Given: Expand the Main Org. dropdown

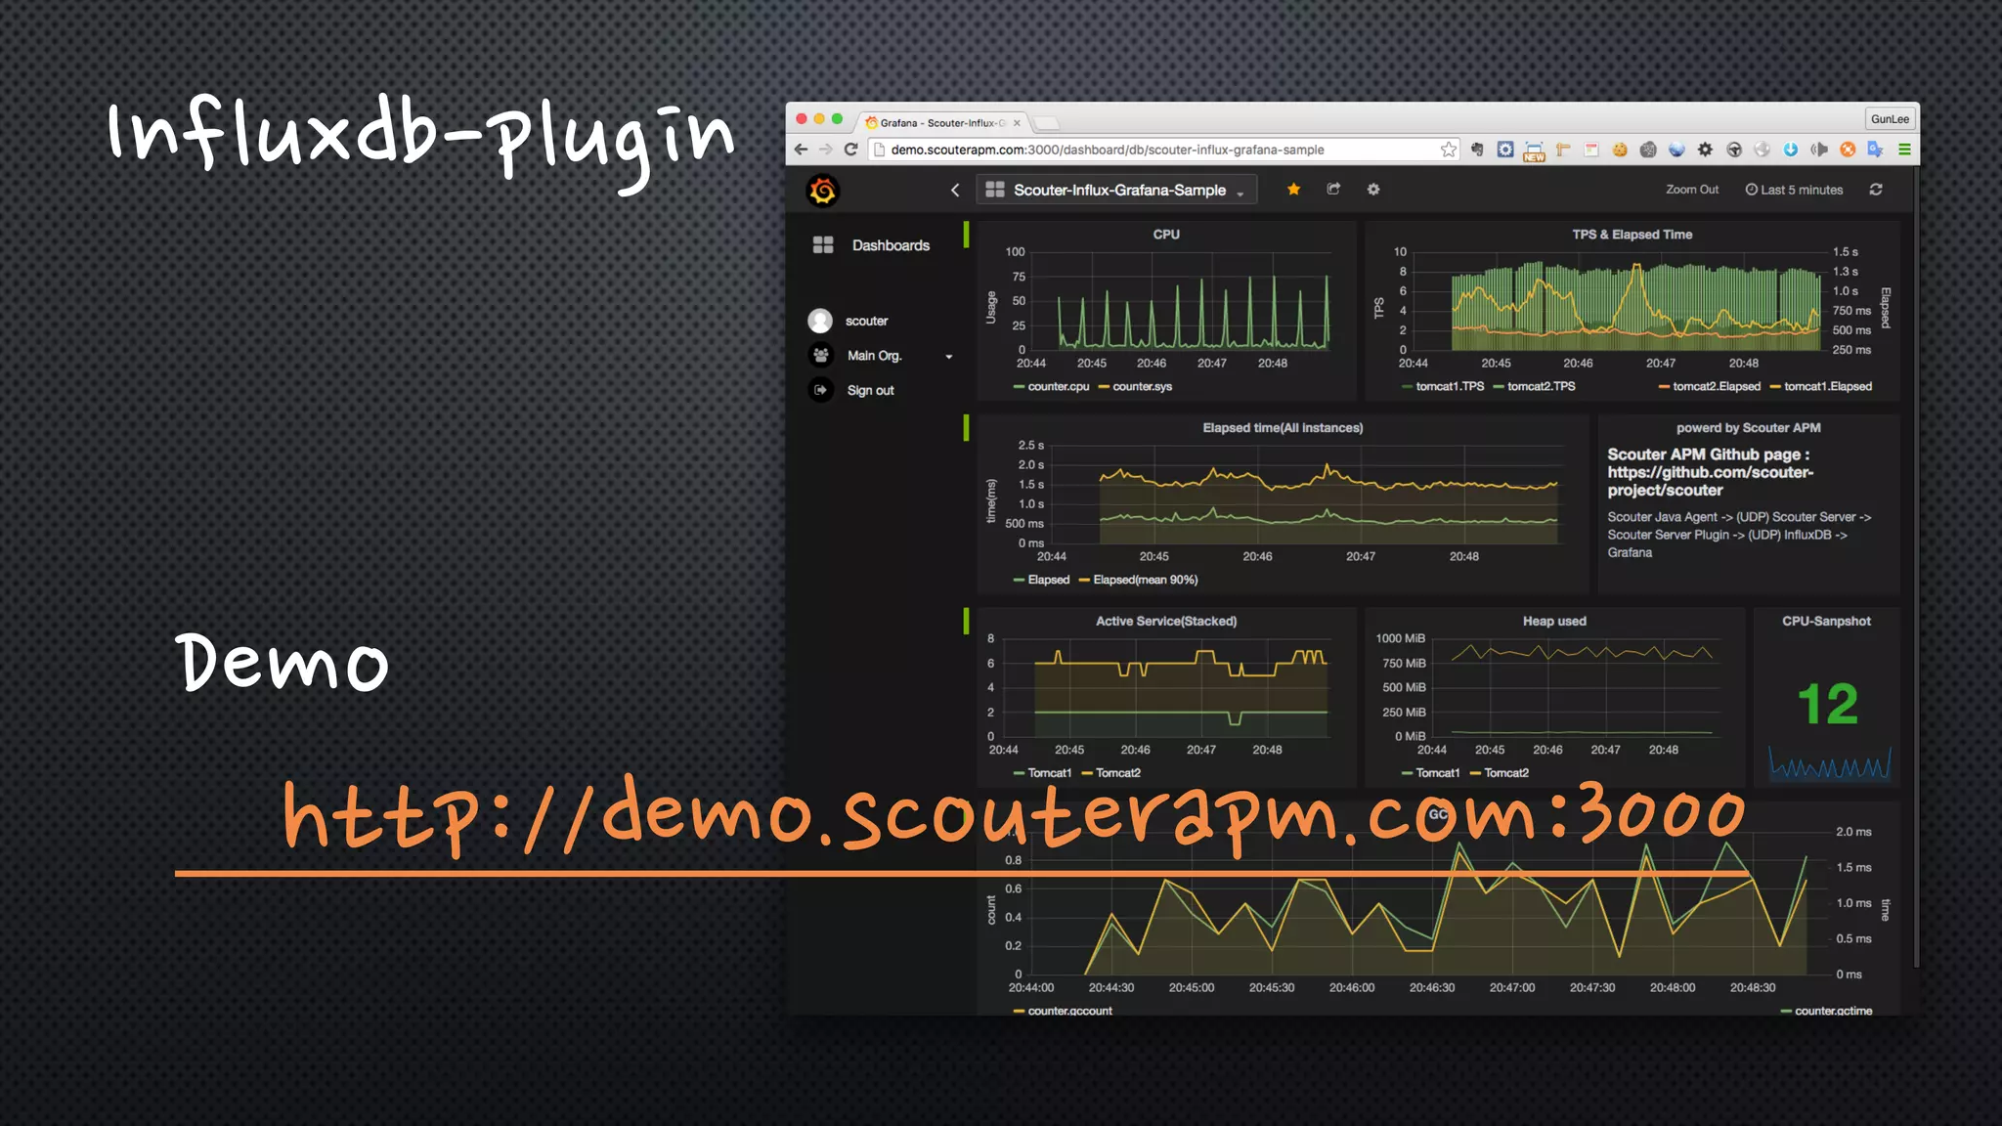Looking at the screenshot, I should (948, 357).
